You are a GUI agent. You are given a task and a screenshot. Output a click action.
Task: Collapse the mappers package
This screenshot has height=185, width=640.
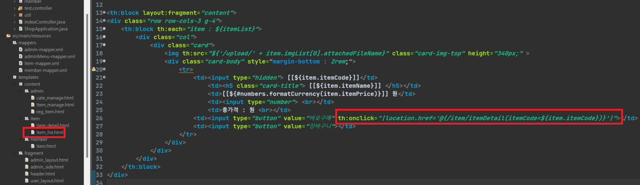9,43
